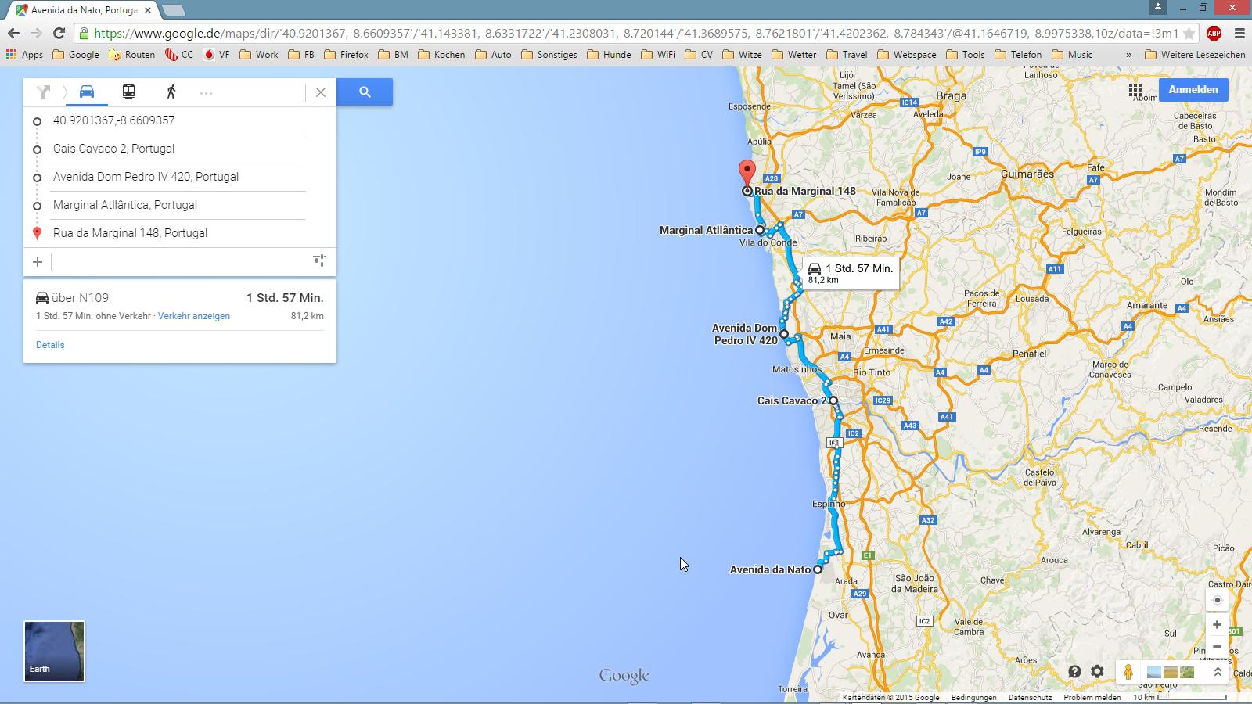Center map on my location

1217,600
